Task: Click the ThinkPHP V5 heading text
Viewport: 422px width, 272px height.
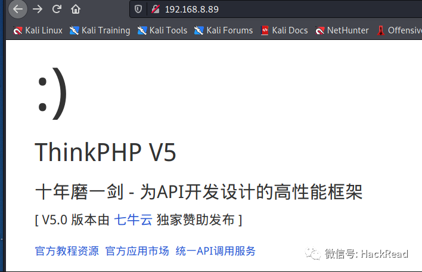Action: tap(105, 153)
